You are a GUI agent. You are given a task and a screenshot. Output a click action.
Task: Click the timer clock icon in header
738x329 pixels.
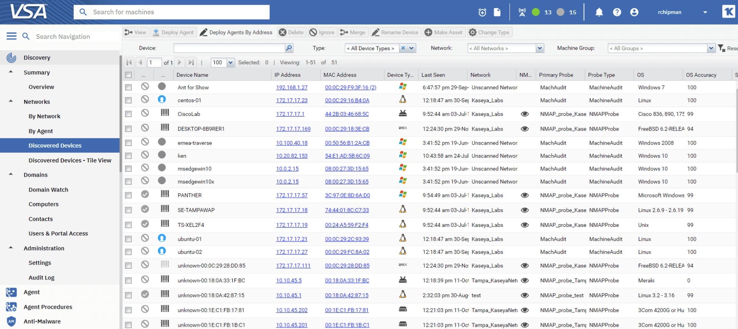482,12
